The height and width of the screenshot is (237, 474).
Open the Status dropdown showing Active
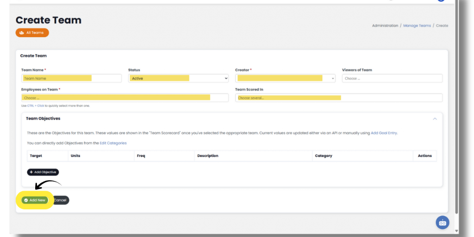[178, 78]
